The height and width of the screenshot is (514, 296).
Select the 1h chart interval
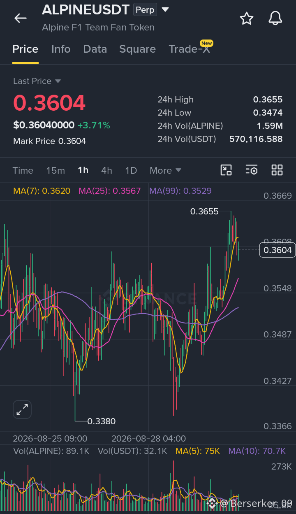tap(83, 170)
